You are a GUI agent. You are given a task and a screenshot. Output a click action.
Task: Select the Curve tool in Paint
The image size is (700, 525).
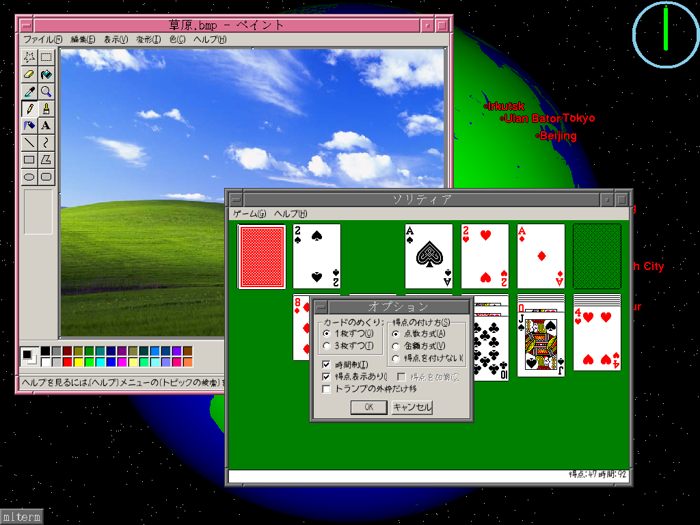(x=46, y=142)
